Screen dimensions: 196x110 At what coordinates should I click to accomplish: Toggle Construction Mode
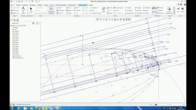[51, 10]
